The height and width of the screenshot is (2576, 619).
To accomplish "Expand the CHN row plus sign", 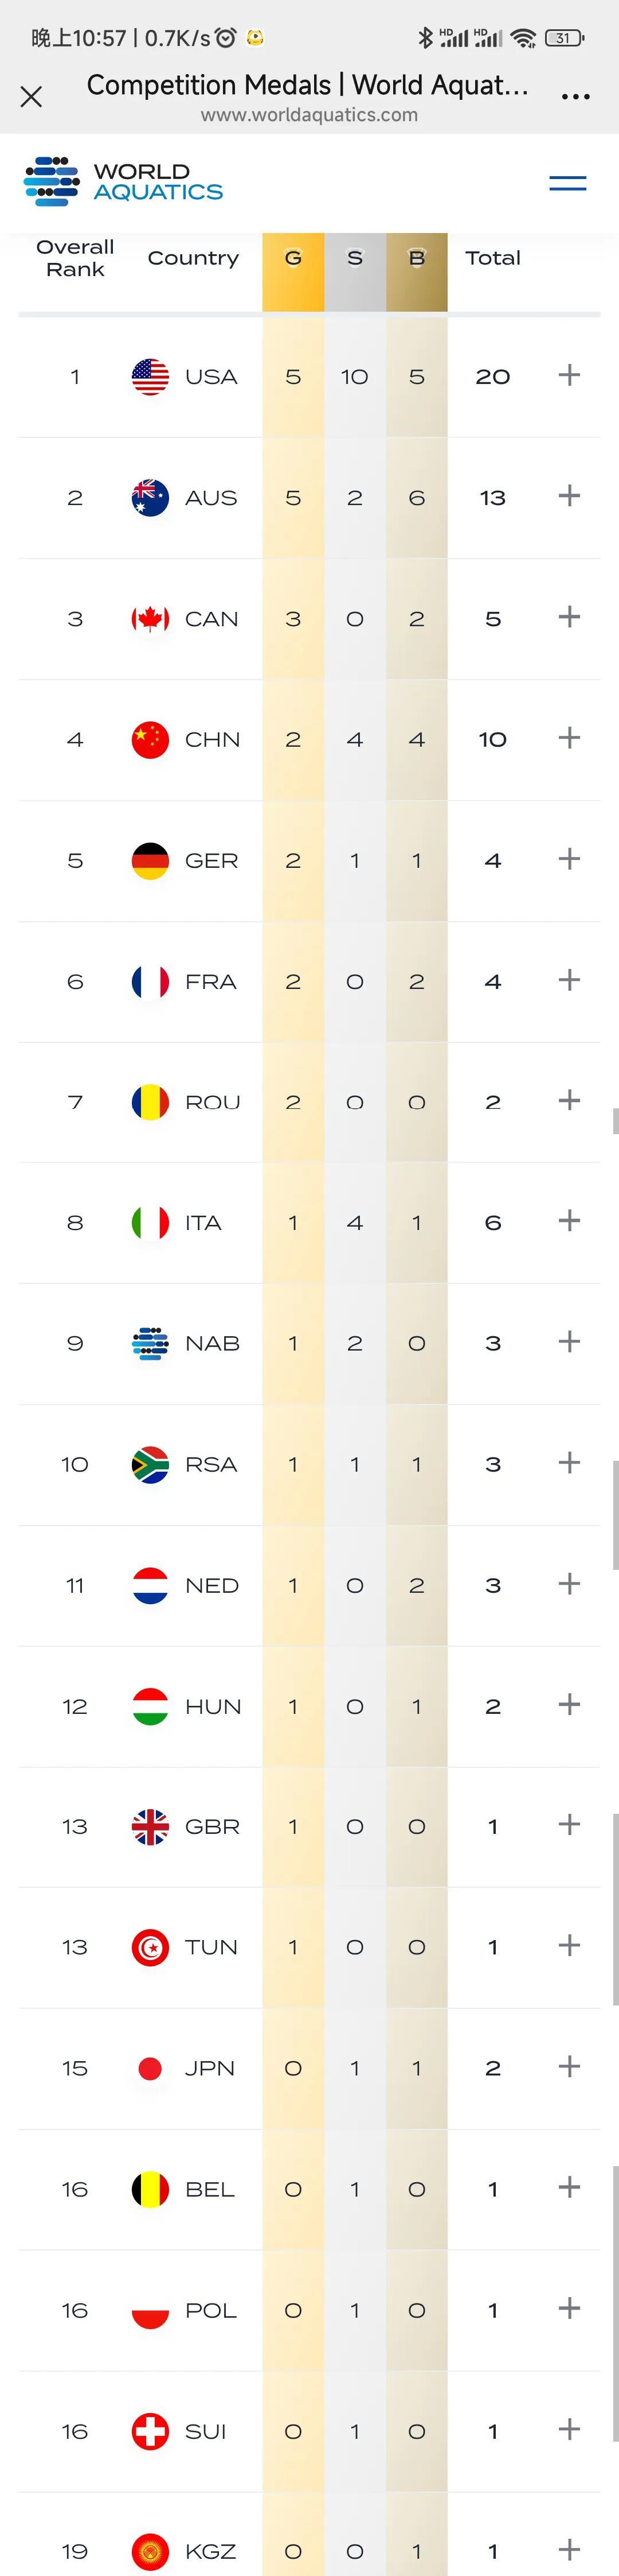I will [x=569, y=738].
